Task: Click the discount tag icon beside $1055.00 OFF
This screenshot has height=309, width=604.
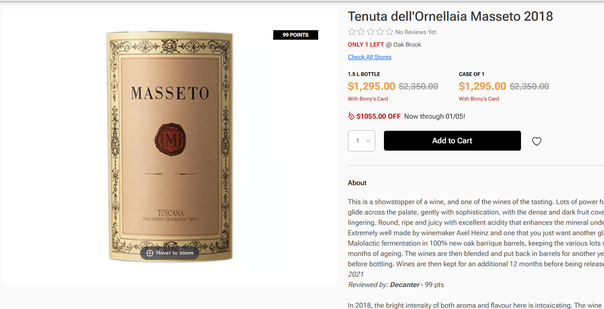Action: point(351,116)
